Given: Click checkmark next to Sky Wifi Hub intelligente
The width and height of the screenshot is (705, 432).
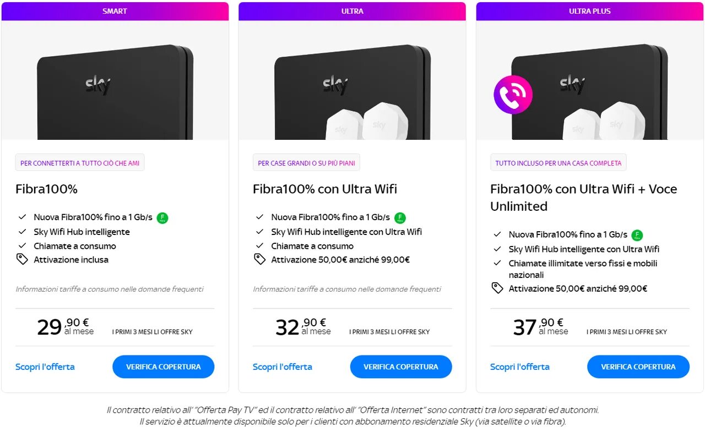Looking at the screenshot, I should (x=22, y=232).
